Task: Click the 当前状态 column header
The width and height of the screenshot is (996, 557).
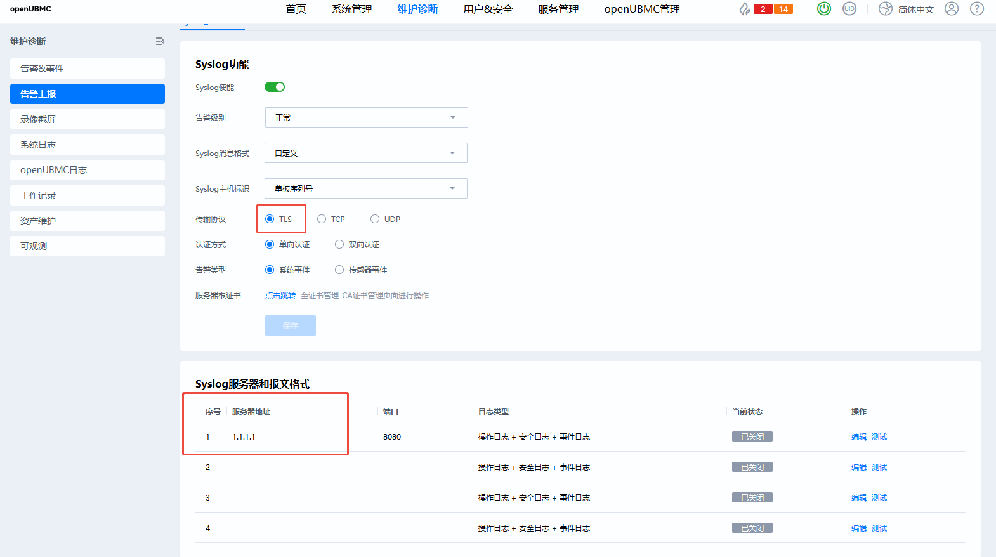Action: tap(747, 411)
